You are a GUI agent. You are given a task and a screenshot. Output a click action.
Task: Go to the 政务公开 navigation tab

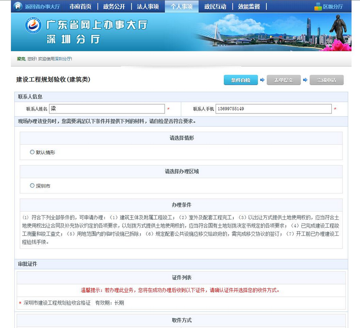click(114, 7)
